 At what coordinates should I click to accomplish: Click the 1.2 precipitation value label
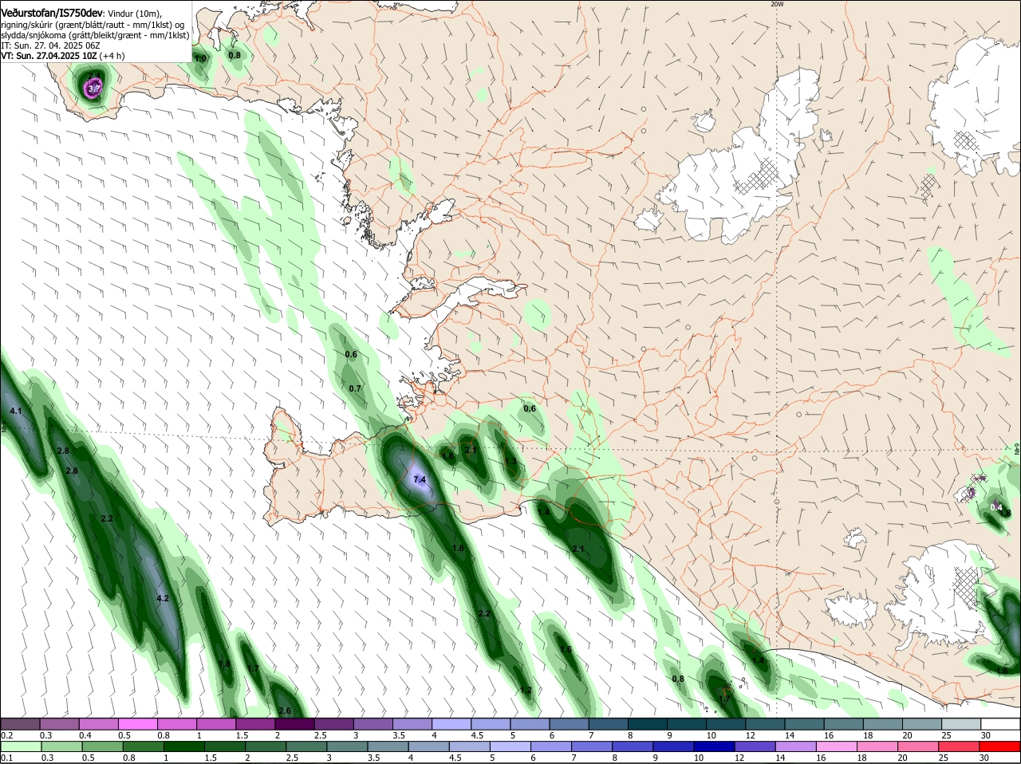click(526, 690)
